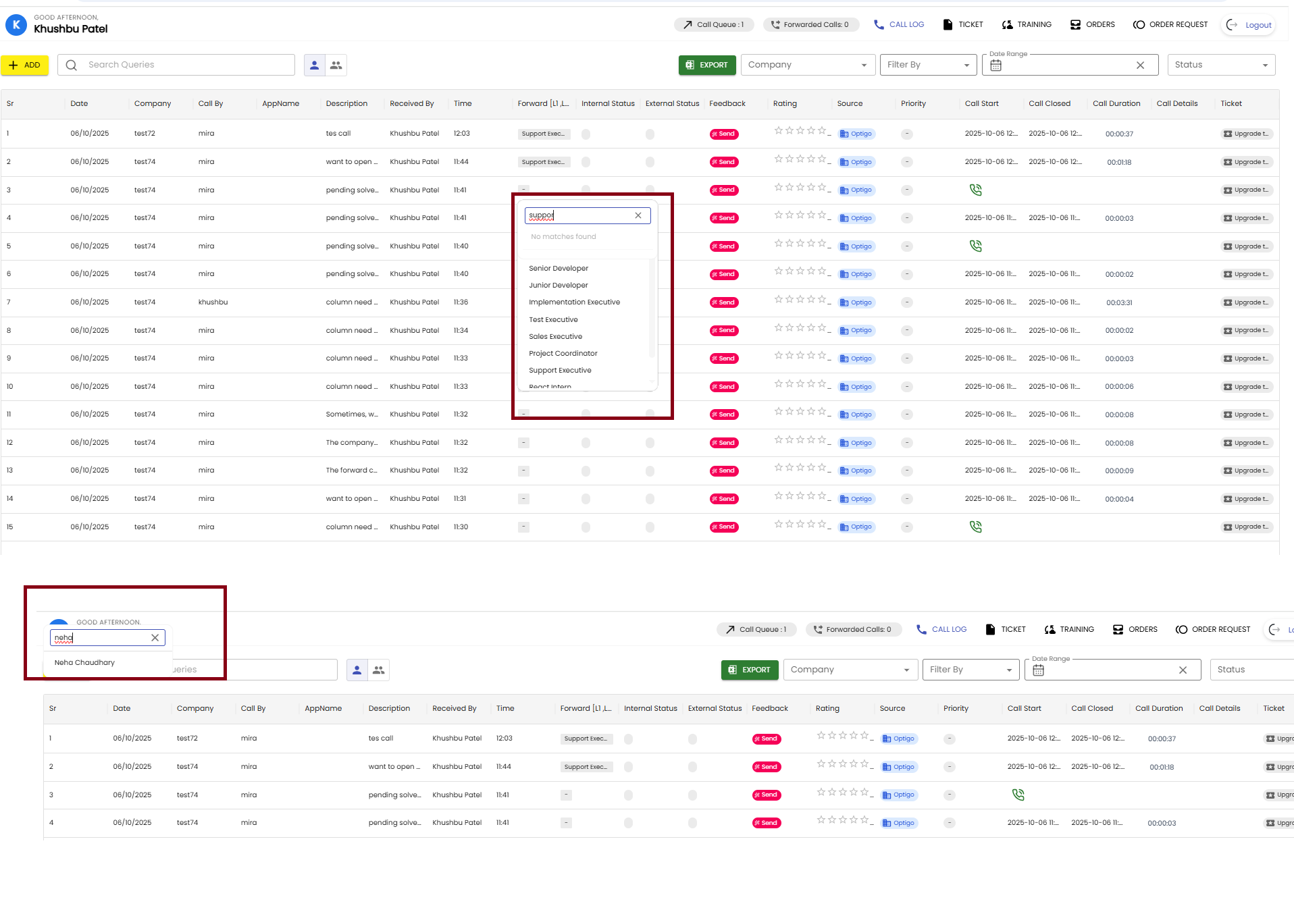Click the calendar icon in top Date Range
This screenshot has height=910, width=1294.
pos(995,65)
